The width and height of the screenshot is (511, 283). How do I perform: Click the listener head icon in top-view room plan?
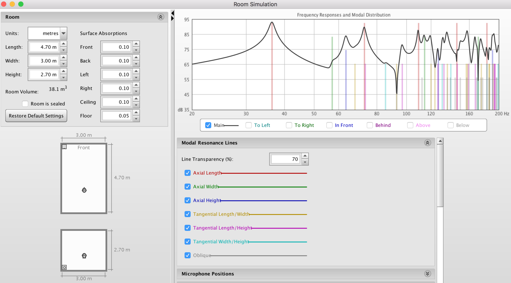point(84,190)
